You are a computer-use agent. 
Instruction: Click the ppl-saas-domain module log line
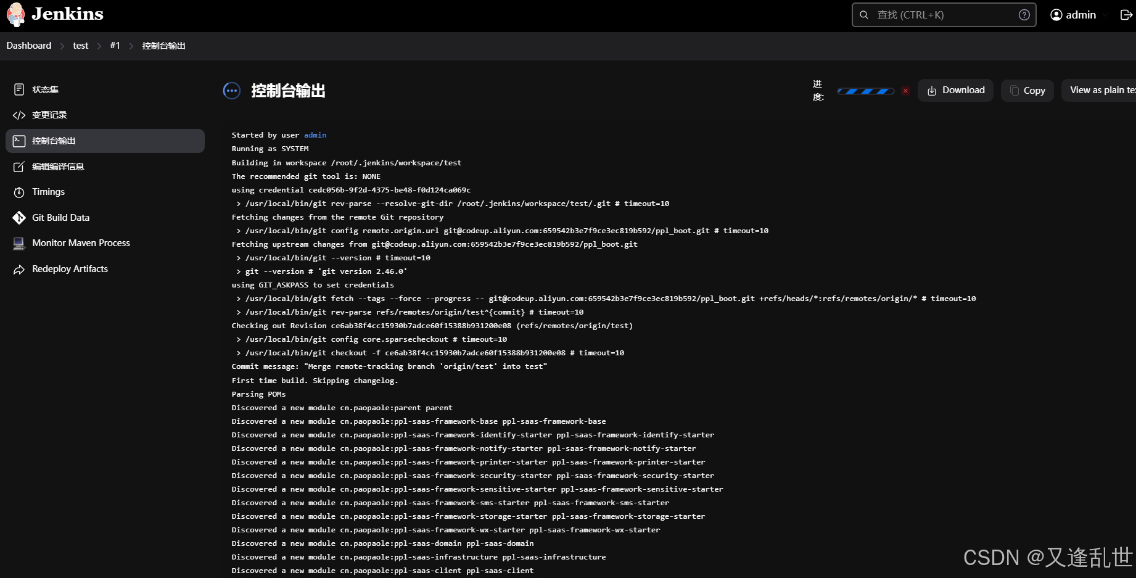[382, 543]
